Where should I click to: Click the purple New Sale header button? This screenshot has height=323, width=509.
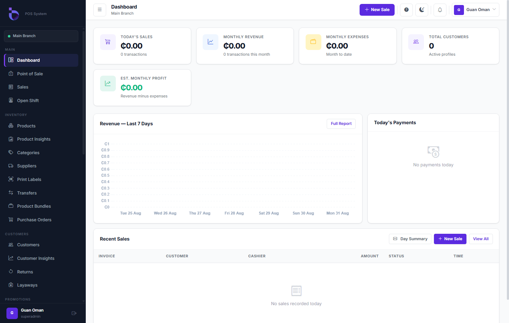click(x=377, y=10)
